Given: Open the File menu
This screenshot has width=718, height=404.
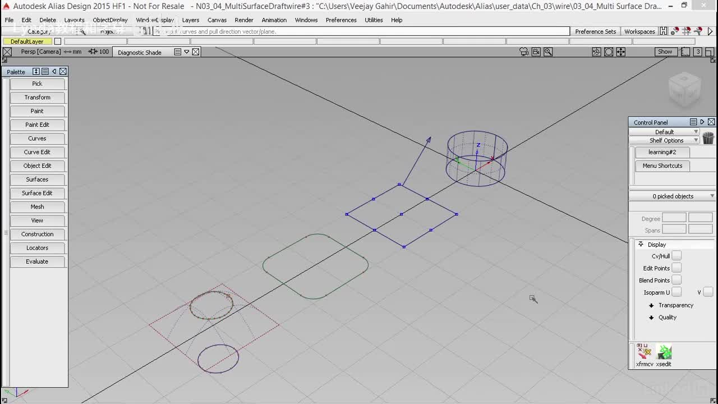Looking at the screenshot, I should pyautogui.click(x=9, y=20).
